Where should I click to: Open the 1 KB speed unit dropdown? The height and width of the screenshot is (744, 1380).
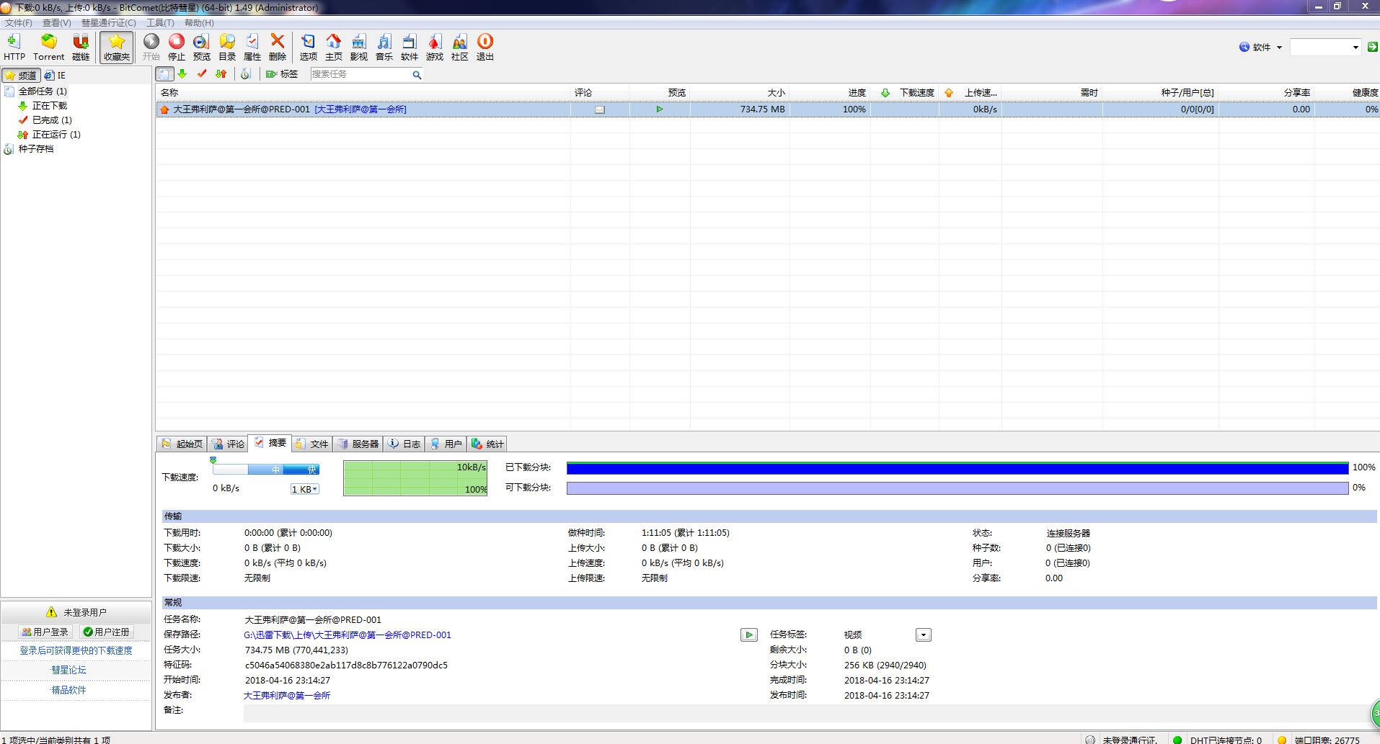point(305,489)
